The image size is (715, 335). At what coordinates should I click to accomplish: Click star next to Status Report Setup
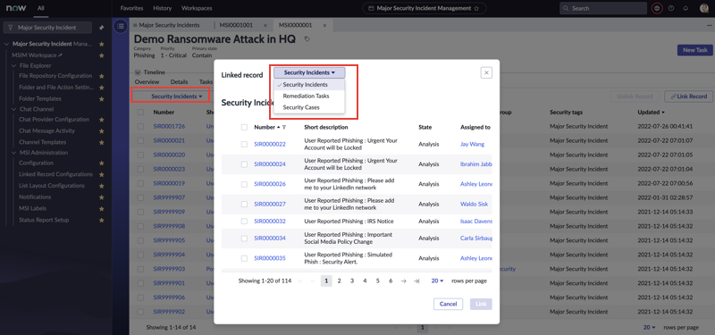click(102, 220)
